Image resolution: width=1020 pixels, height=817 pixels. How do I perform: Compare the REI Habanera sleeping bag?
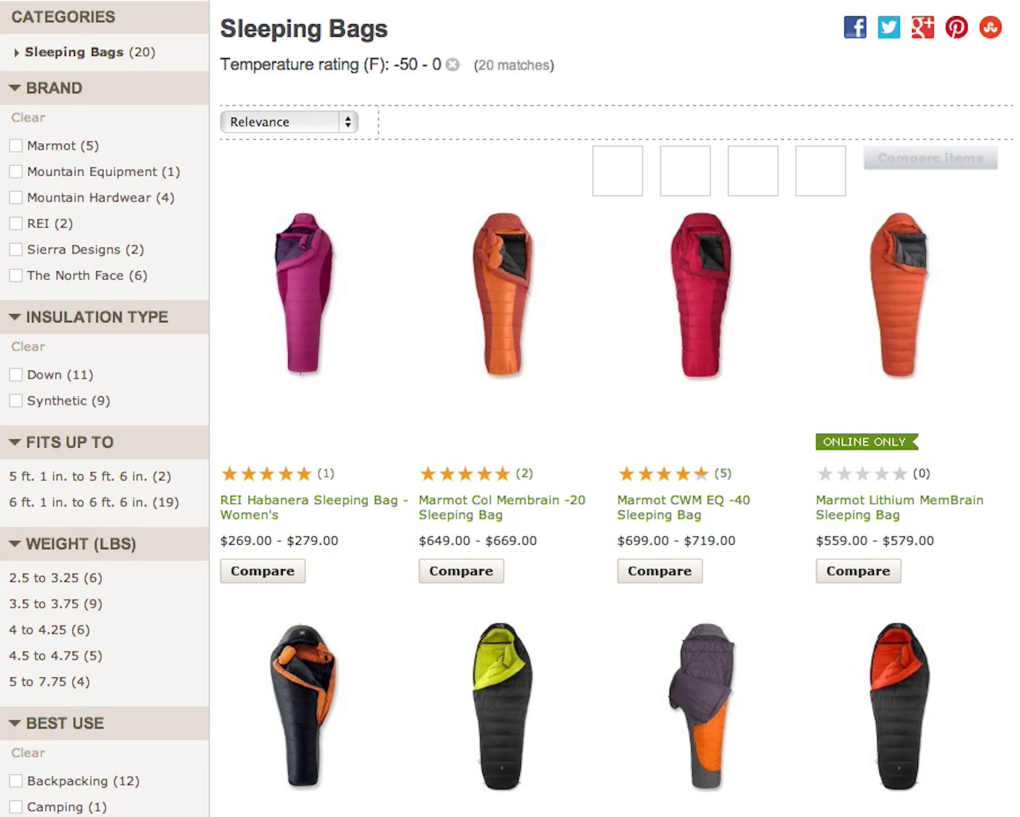point(263,571)
